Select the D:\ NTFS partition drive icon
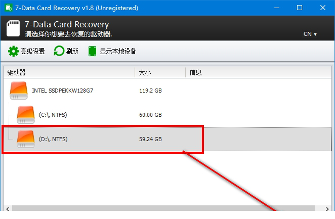 (x=26, y=139)
